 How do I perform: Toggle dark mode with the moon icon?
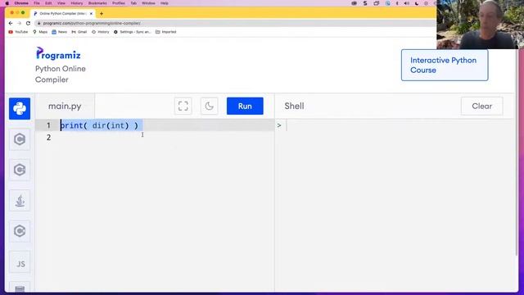(x=210, y=106)
